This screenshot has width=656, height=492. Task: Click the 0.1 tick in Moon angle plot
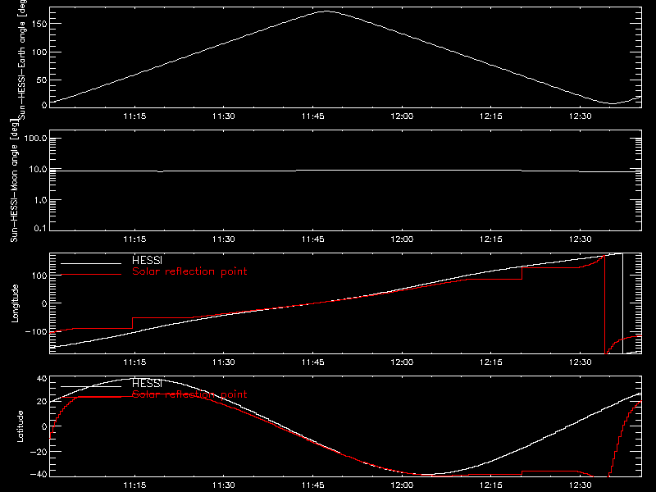pyautogui.click(x=40, y=229)
